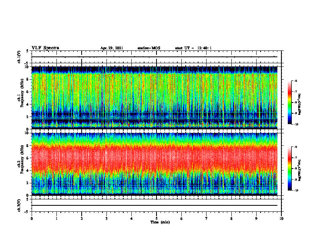Click the ch.1(V) axis "5" tick value
The width and height of the screenshot is (317, 245).
click(28, 51)
